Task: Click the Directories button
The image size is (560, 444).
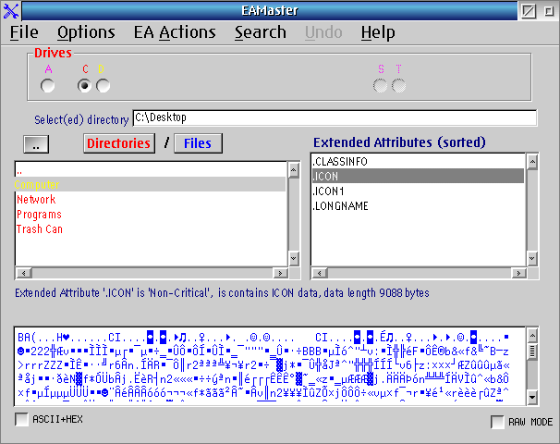Action: (119, 143)
